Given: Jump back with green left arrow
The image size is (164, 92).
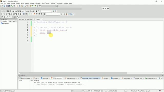Looking at the screenshot, I should (29, 14).
